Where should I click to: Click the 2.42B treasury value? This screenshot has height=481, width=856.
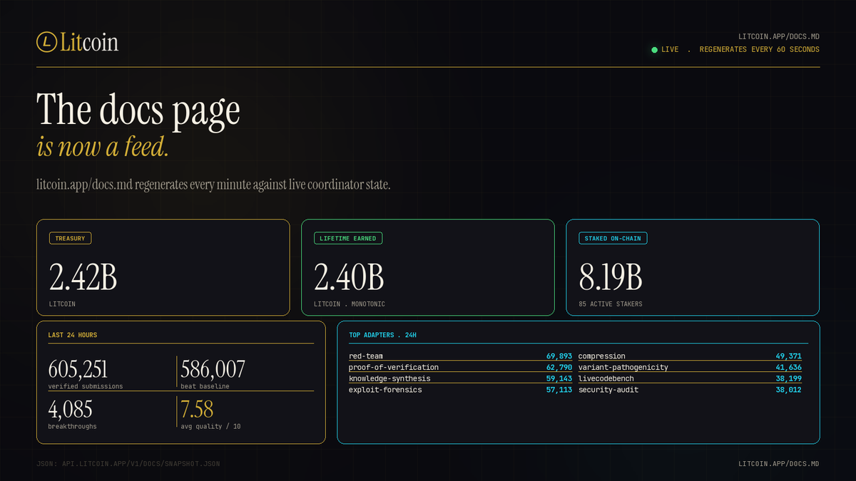tap(83, 277)
